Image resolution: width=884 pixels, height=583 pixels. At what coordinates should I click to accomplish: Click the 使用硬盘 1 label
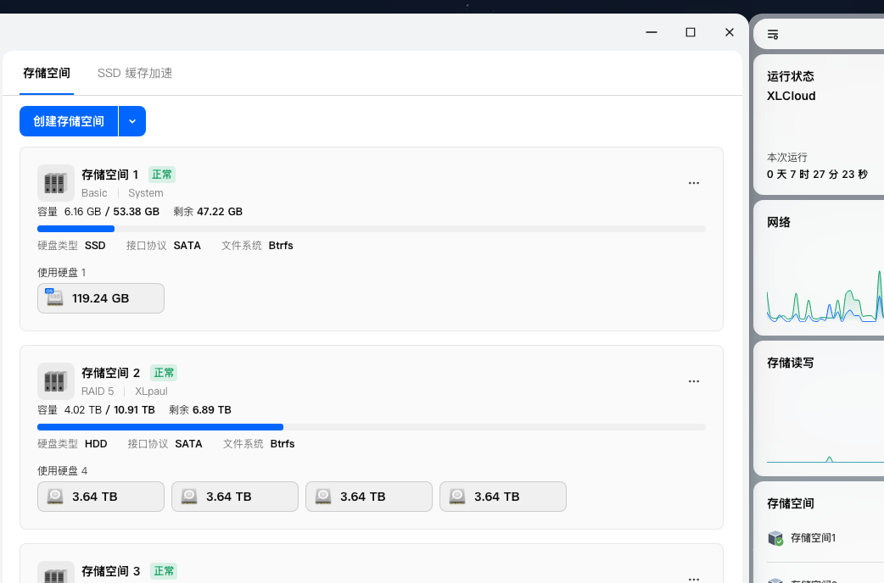[x=61, y=273]
